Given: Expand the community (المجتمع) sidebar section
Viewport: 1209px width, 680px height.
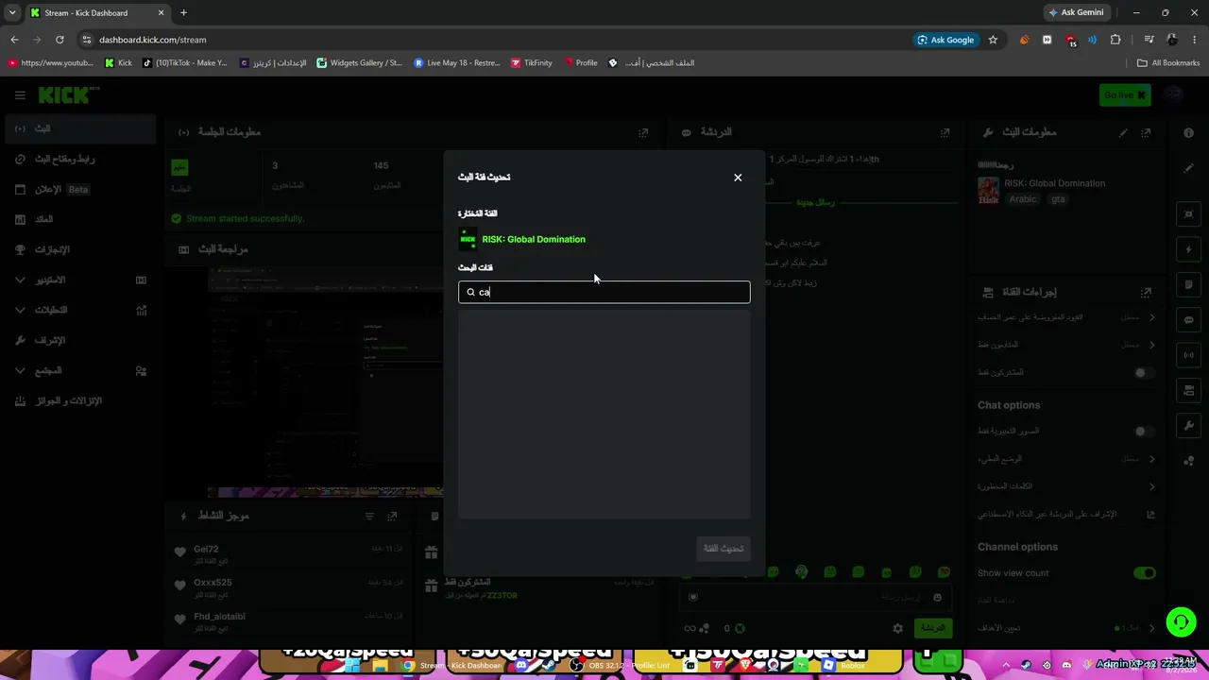Looking at the screenshot, I should click(x=79, y=370).
